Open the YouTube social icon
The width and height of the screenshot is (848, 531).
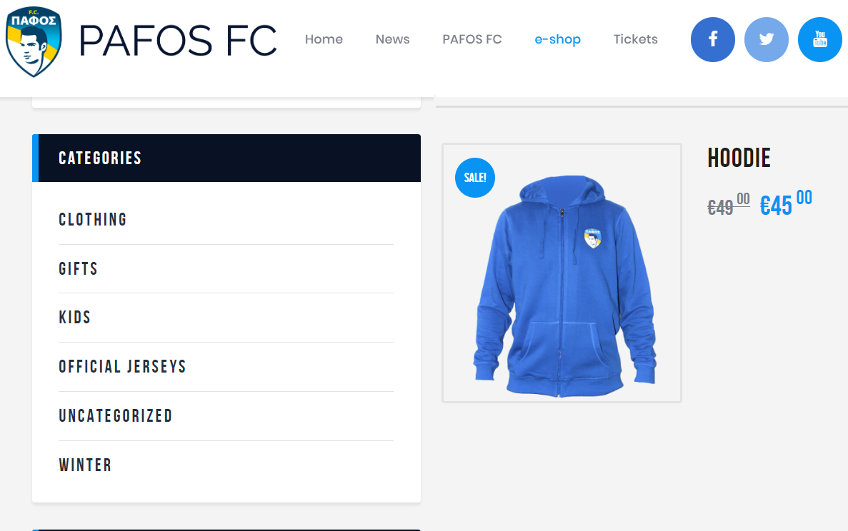coord(819,40)
